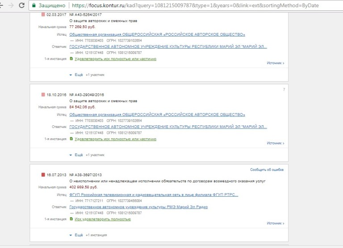Click the amount 77 269,50 руб.

[82, 27]
